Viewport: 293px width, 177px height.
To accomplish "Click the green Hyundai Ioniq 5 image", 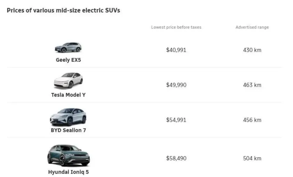I will click(x=68, y=155).
